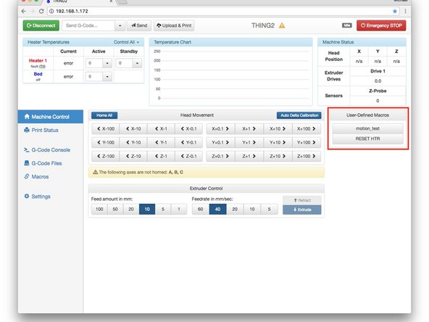Screen dimensions: 429x322
Task: Move head Y-1
Action: pos(161,142)
